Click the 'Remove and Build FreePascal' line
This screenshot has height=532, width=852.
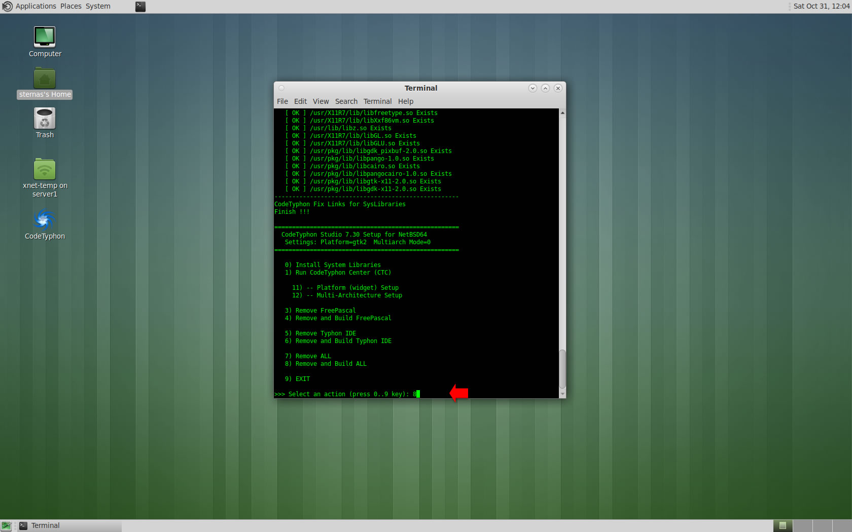(338, 318)
